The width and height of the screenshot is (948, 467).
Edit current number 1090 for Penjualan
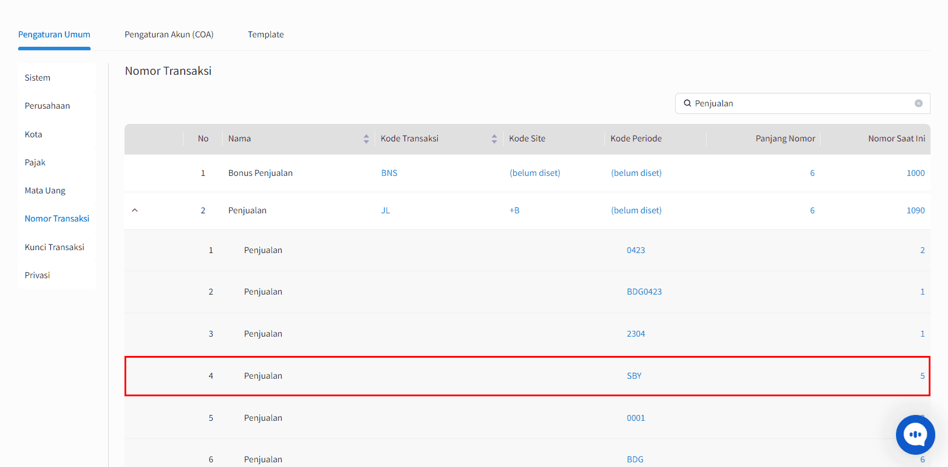pyautogui.click(x=915, y=210)
